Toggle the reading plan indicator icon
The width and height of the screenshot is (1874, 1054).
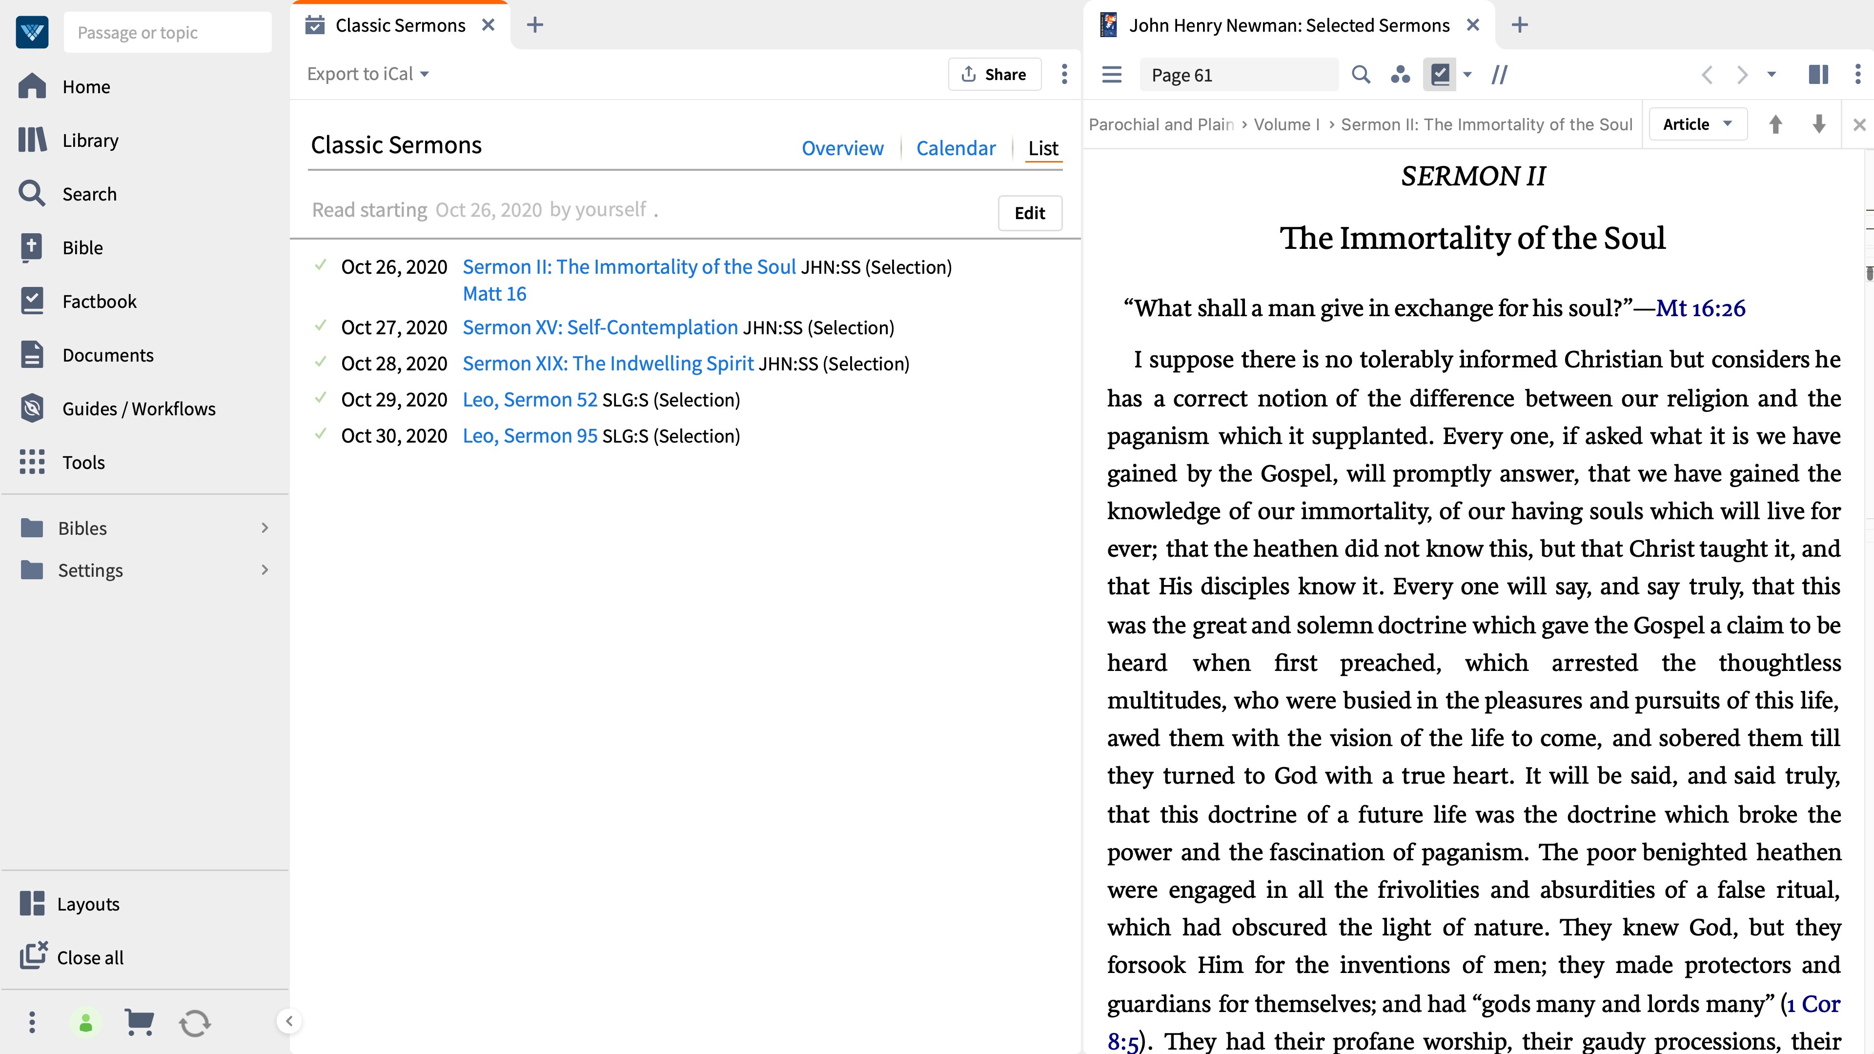pos(1440,74)
